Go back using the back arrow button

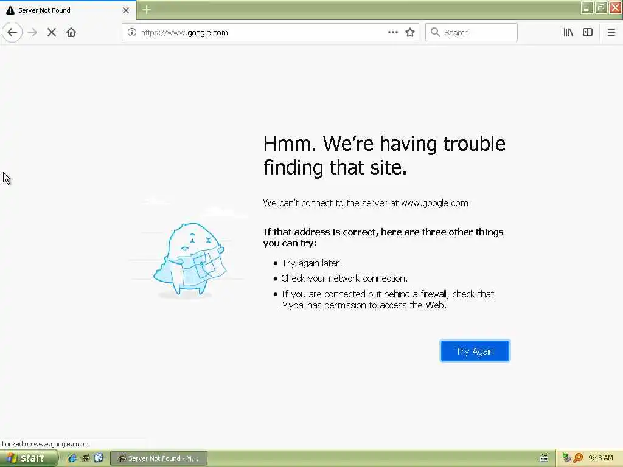coord(12,33)
